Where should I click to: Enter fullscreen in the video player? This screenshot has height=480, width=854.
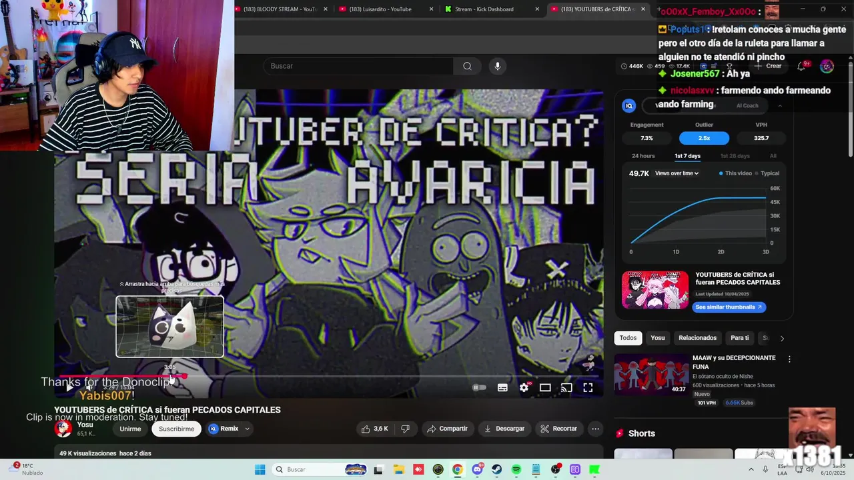click(x=588, y=387)
